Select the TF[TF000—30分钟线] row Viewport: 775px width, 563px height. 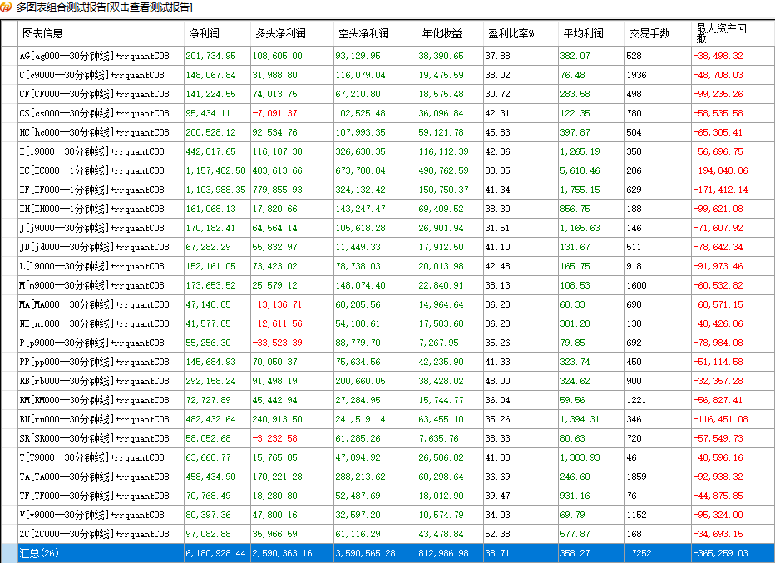[387, 496]
